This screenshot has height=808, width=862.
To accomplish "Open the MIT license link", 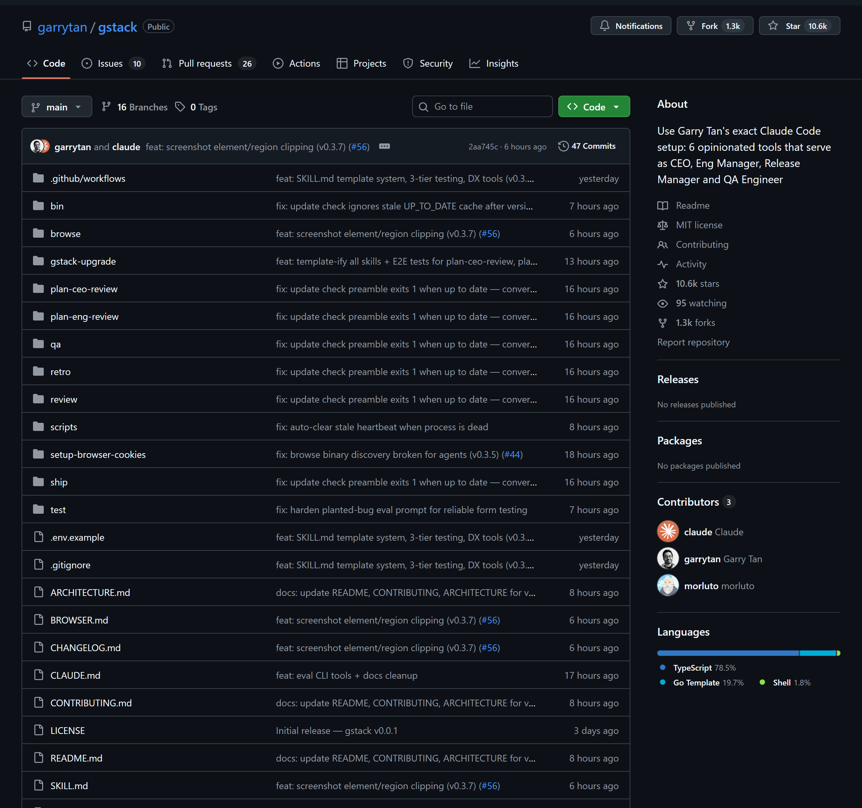I will click(699, 225).
